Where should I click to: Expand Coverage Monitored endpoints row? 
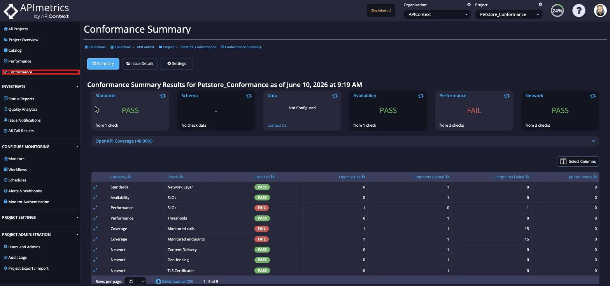tap(95, 239)
